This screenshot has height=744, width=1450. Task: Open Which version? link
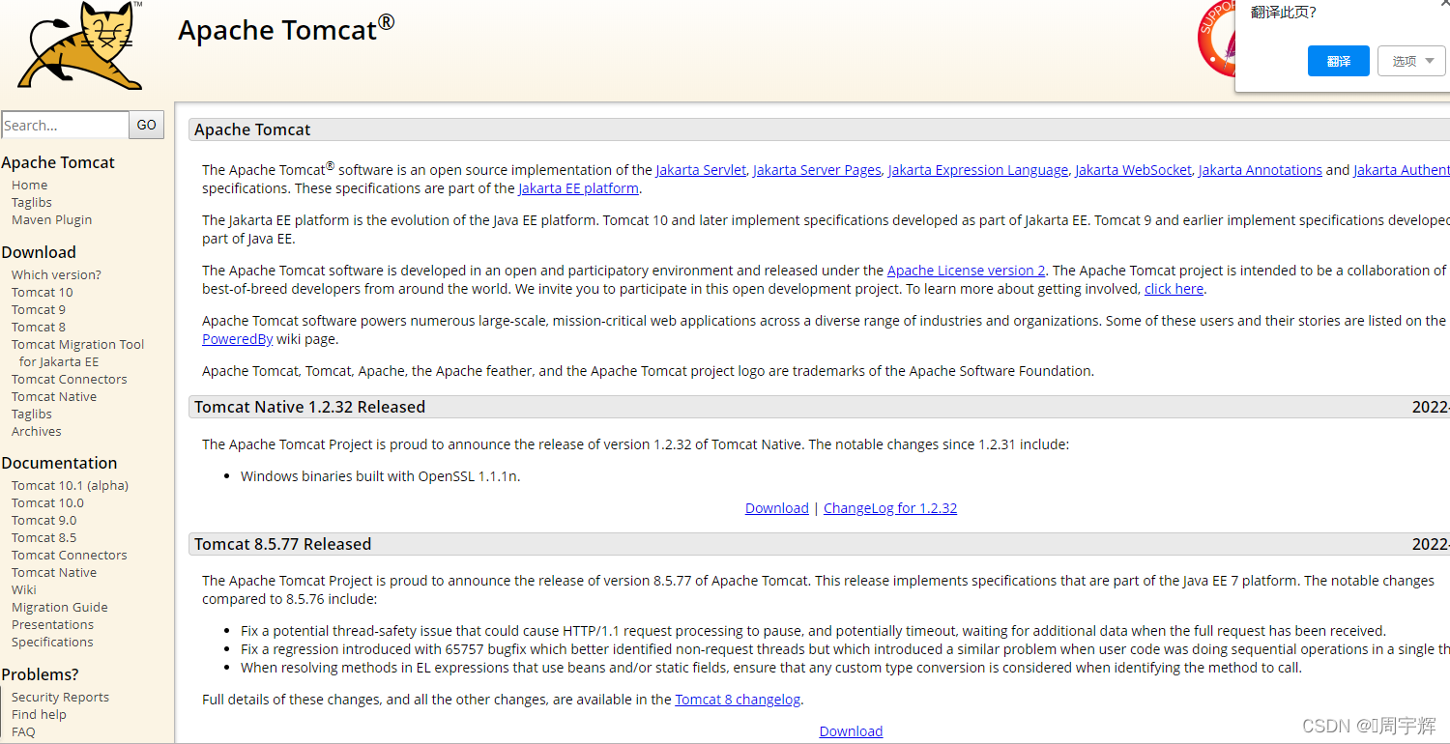click(x=56, y=275)
